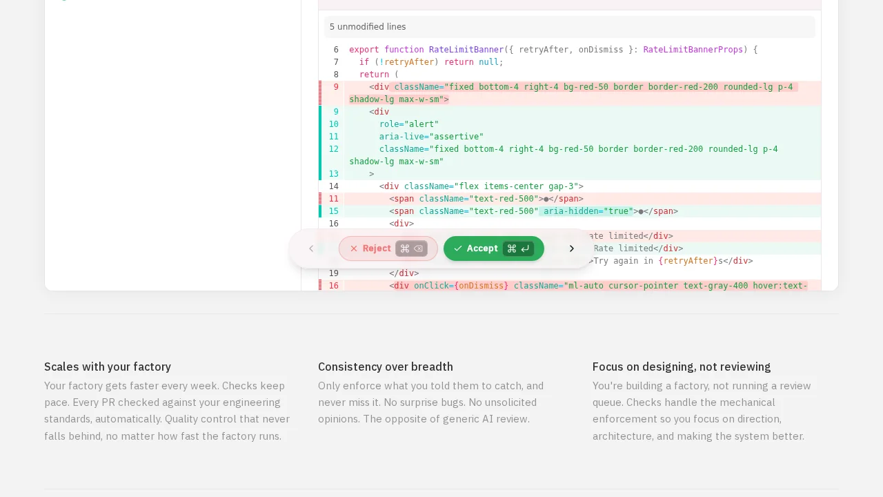Click the RateLimitBannerProps type name
883x497 pixels.
pos(693,50)
